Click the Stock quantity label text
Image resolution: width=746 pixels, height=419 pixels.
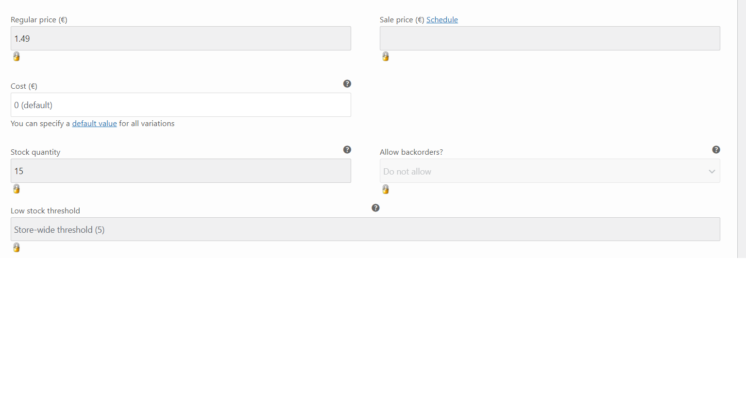click(35, 152)
